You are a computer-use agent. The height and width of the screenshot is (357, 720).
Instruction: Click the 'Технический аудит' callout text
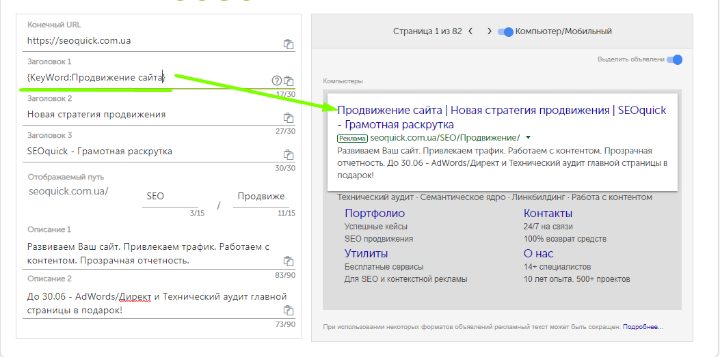point(375,197)
